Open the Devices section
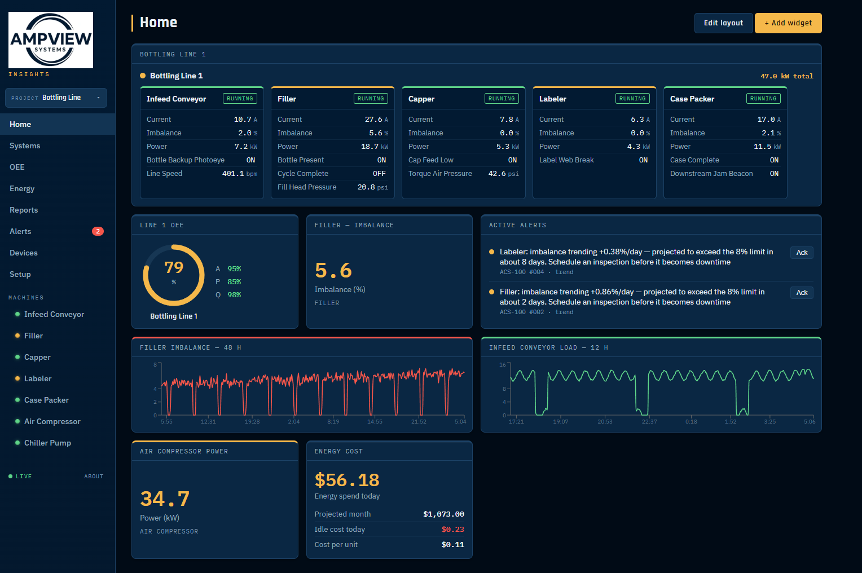The image size is (862, 573). [58, 253]
